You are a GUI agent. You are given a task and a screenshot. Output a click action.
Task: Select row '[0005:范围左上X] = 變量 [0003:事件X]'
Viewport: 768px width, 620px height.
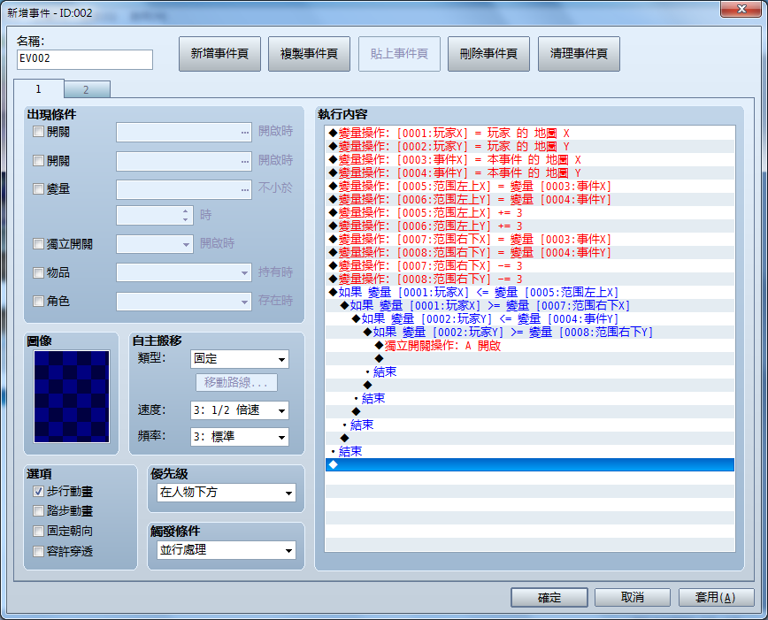coord(530,186)
